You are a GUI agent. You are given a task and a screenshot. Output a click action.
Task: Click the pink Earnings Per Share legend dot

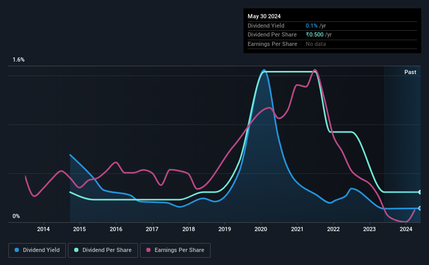148,250
